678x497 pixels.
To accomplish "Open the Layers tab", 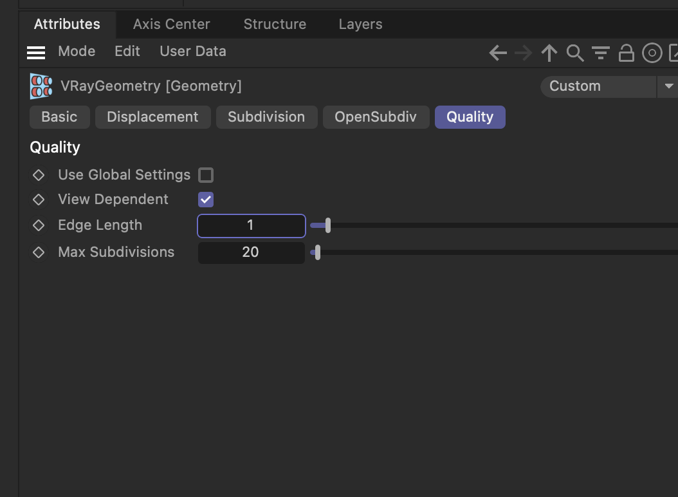I will (361, 24).
